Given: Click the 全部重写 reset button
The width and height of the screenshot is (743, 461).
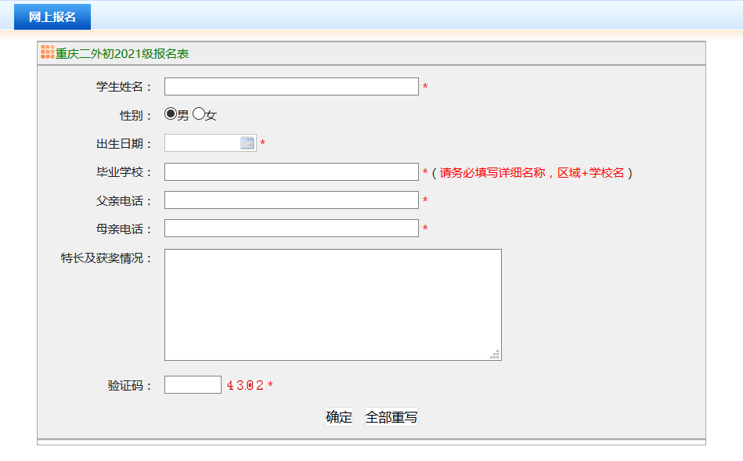Looking at the screenshot, I should [x=391, y=417].
